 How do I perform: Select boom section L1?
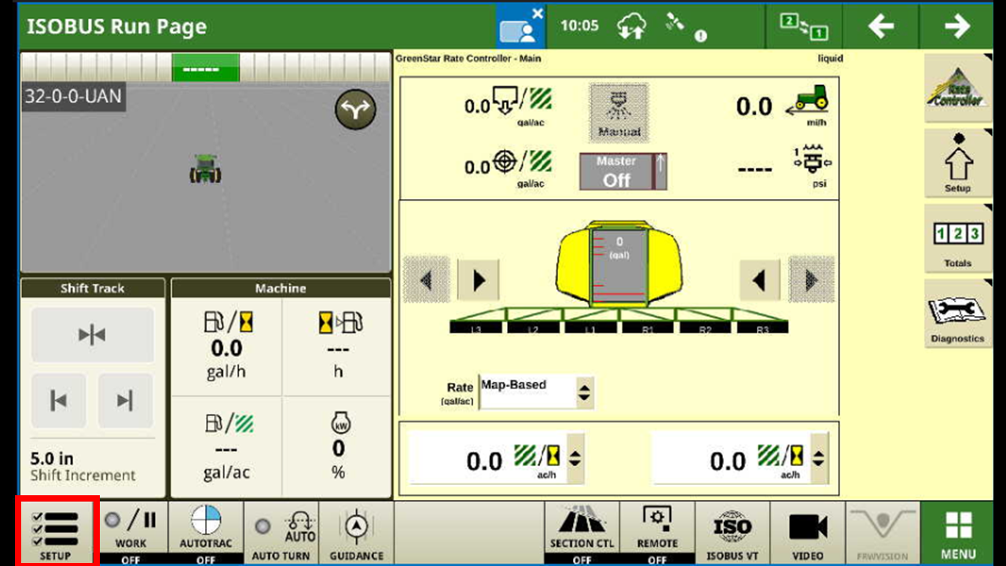(x=591, y=328)
